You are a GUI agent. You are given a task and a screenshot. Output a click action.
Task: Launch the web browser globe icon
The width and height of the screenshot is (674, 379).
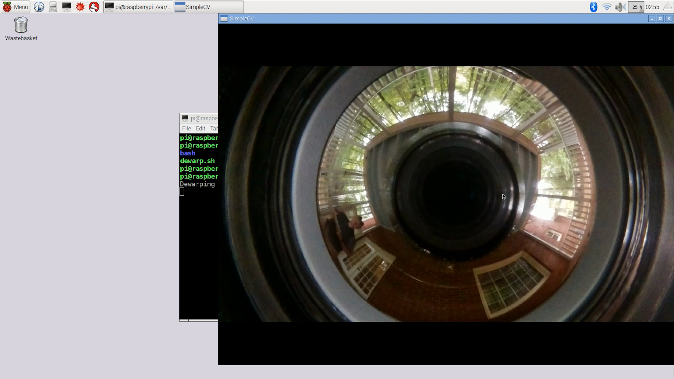[x=39, y=7]
